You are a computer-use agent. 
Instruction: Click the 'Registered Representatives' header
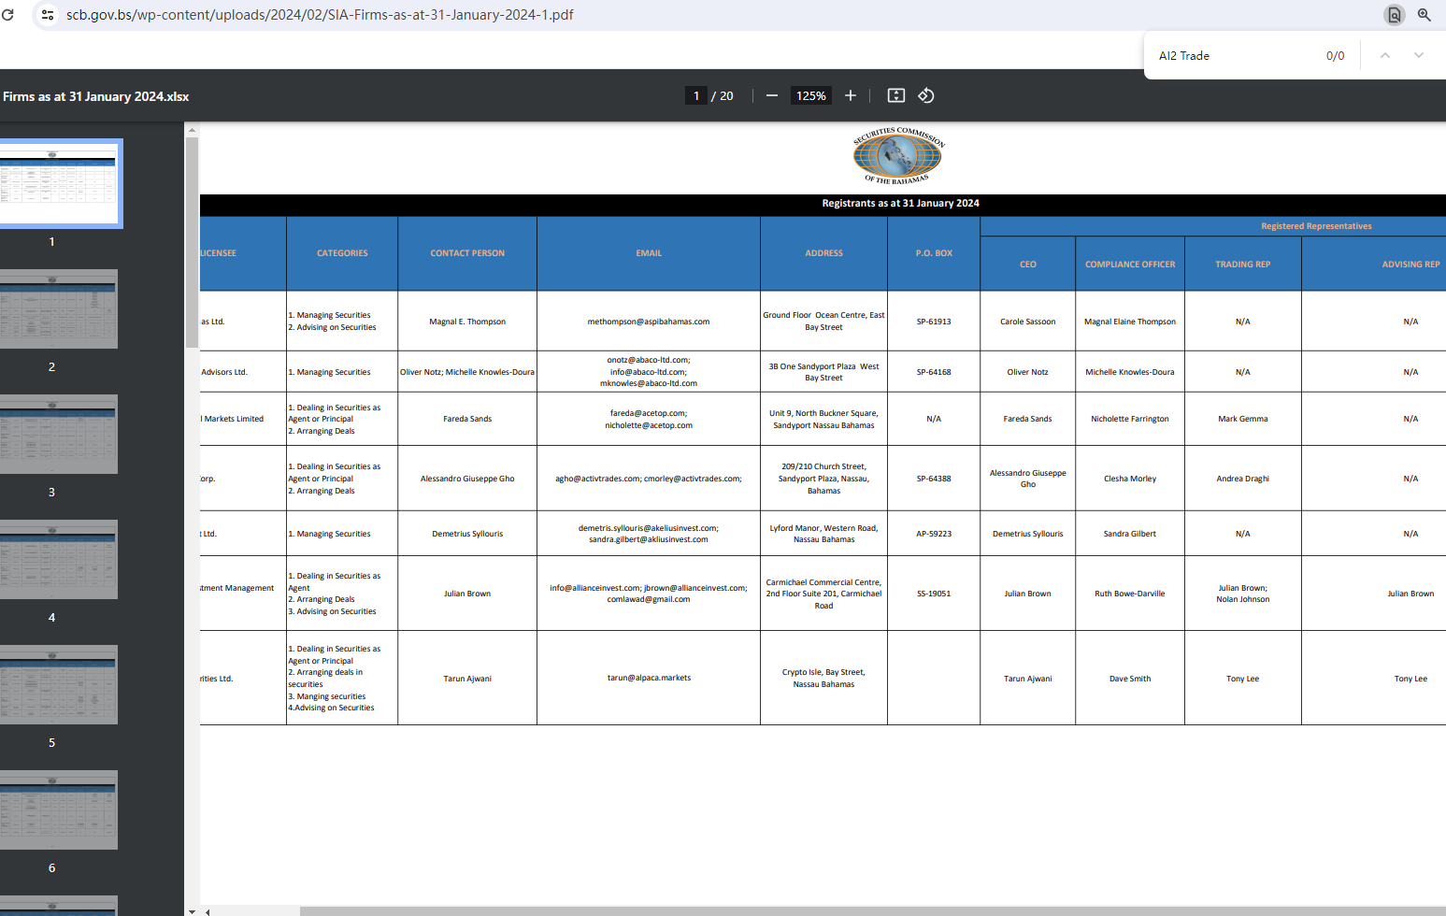[x=1316, y=226]
